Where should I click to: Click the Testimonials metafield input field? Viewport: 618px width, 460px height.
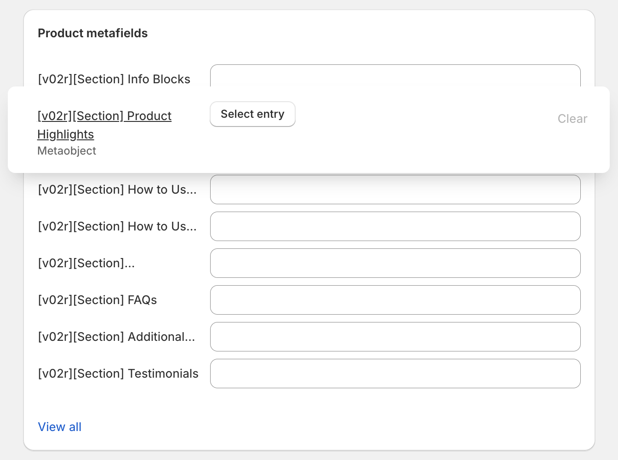[395, 374]
